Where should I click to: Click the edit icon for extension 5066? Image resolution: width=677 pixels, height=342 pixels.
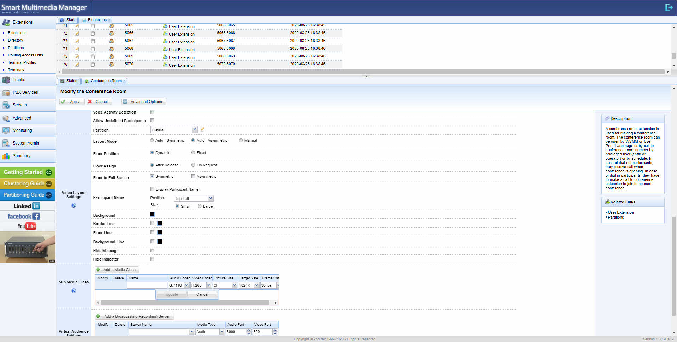(77, 33)
